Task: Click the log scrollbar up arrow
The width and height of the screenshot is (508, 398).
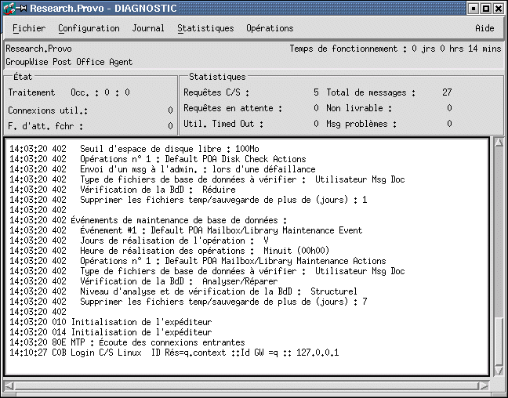Action: point(499,142)
